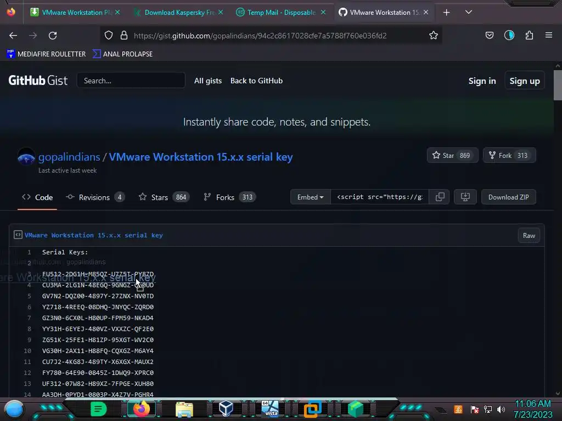
Task: Open the green cube taskbar icon
Action: [x=356, y=409]
